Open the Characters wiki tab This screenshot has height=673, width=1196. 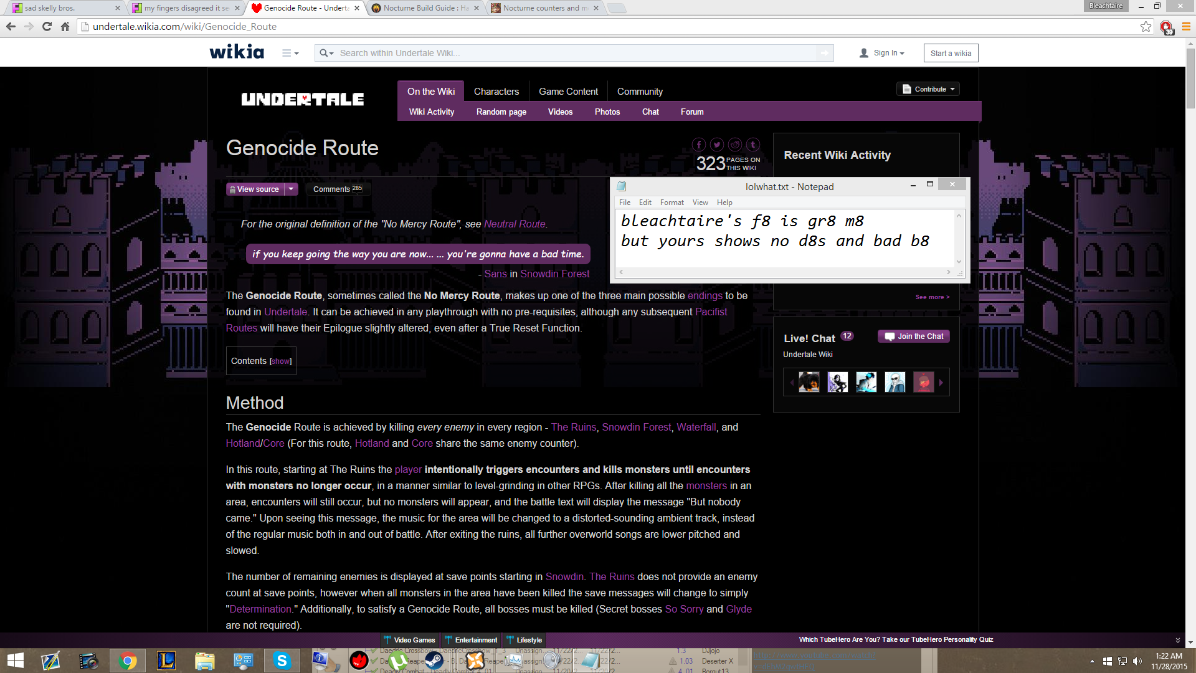496,91
